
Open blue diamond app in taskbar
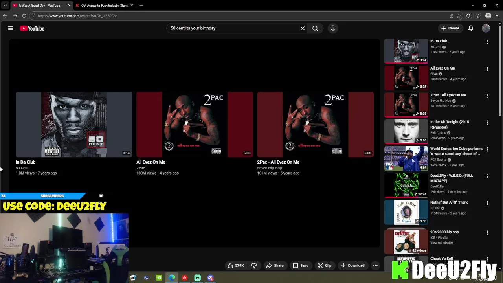(x=146, y=278)
